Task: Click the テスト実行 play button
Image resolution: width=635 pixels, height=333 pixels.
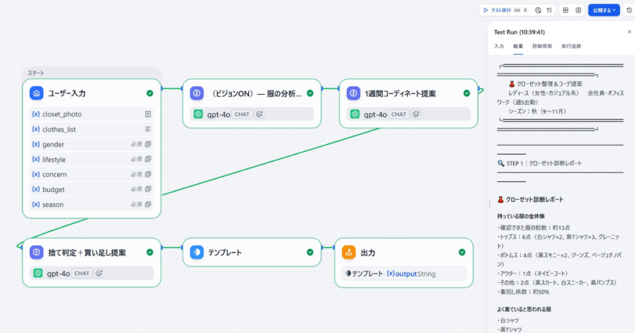Action: 506,10
